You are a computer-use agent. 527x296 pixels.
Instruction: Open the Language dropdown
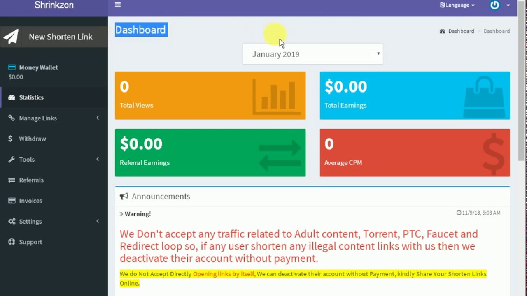(457, 5)
